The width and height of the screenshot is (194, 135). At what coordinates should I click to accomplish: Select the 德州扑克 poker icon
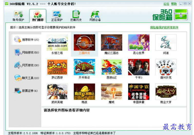(x=166, y=67)
